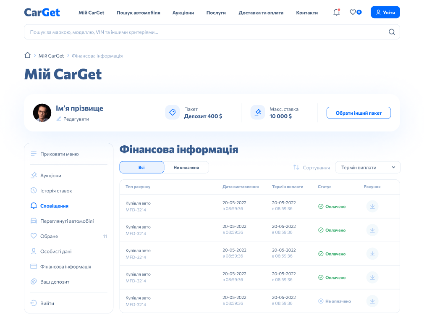Click the Обрати інший пакет button
424x321 pixels.
[x=359, y=113]
